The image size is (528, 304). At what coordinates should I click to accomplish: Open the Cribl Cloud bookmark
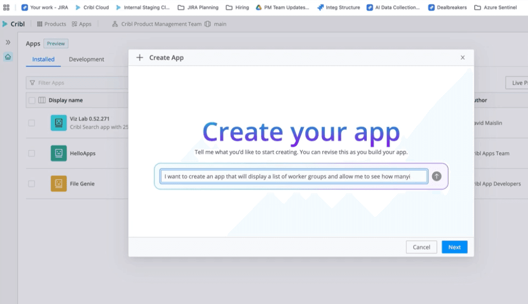pyautogui.click(x=92, y=7)
